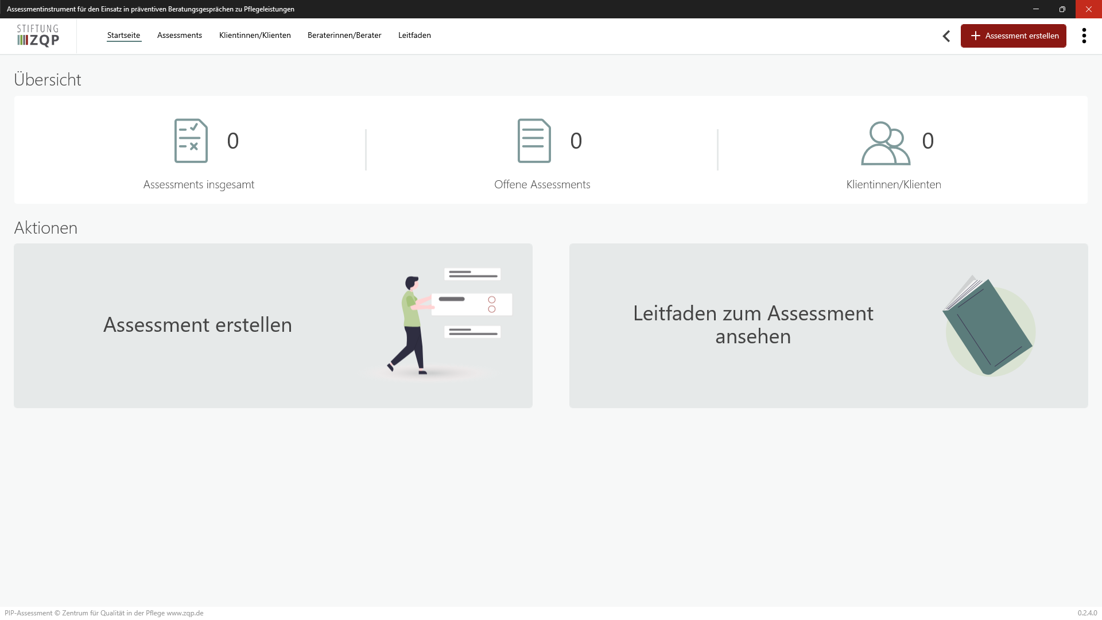Click the Assessments insgesamt count label

click(199, 185)
